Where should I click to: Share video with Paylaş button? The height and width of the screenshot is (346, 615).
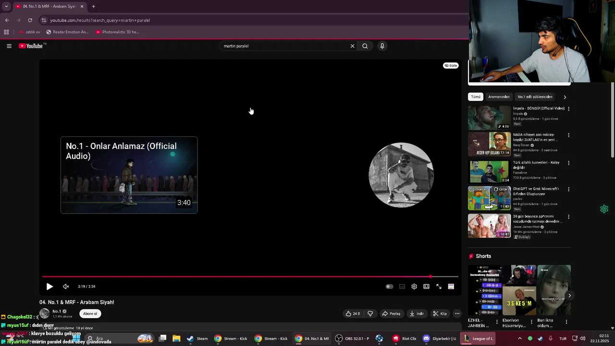tap(391, 314)
